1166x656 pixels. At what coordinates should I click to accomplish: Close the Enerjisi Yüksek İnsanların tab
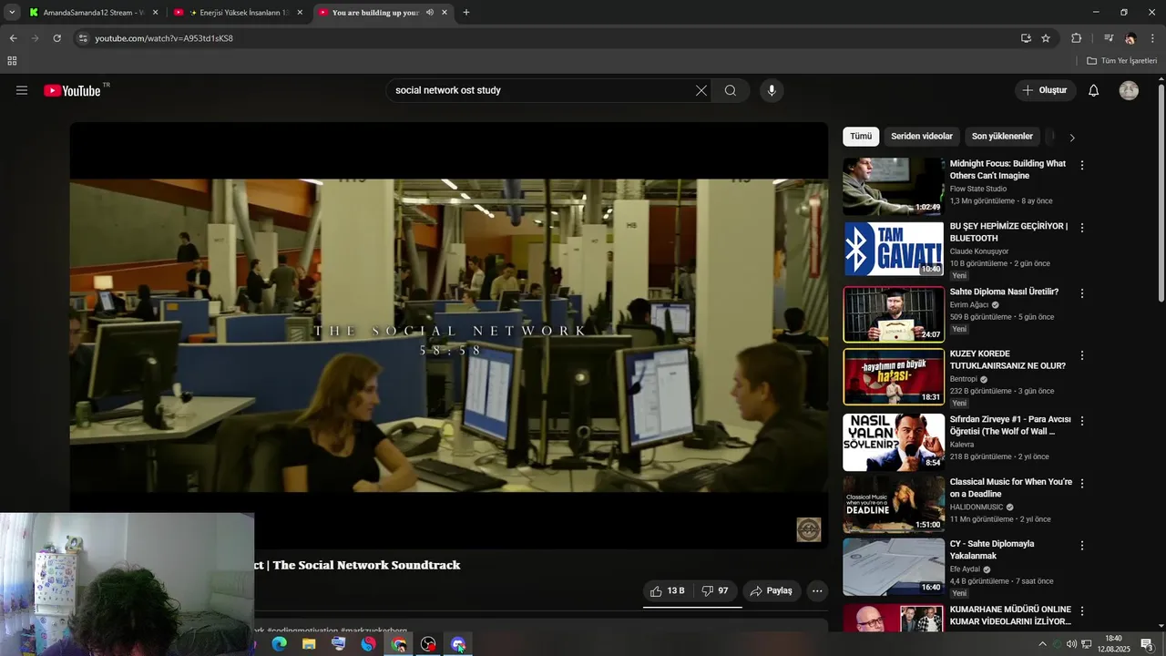300,13
